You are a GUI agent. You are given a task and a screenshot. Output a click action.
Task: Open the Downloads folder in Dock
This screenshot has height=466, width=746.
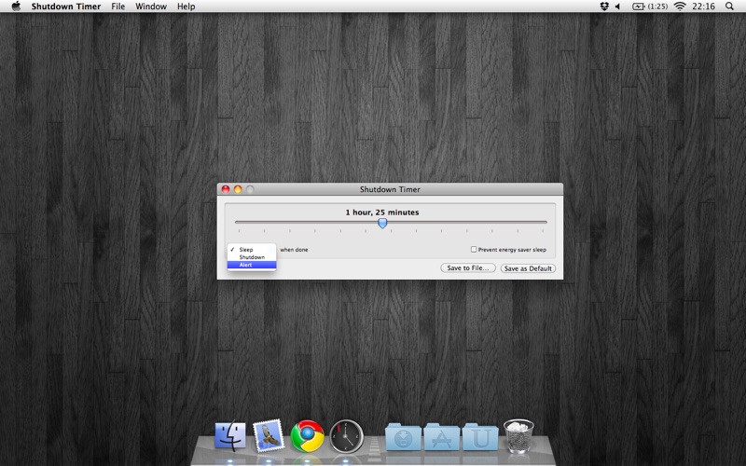pos(403,437)
